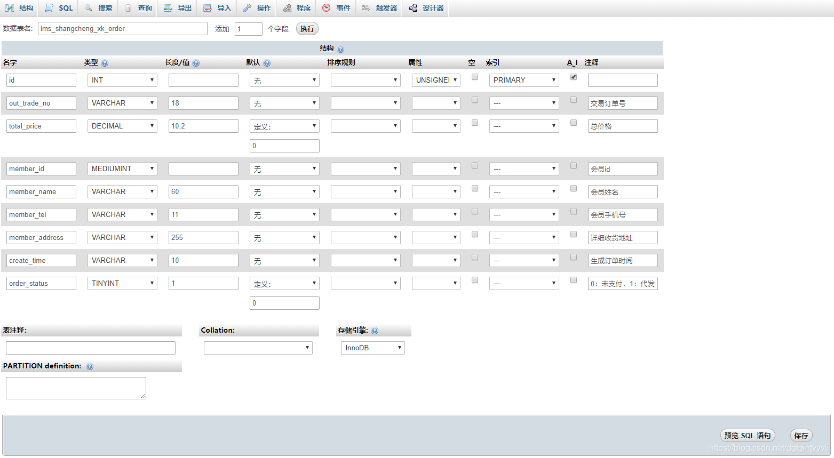Click comment field containing 详细收货地址
834x458 pixels.
point(623,237)
